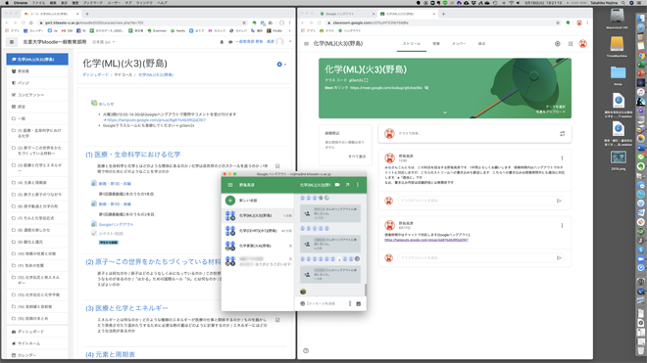Open Moodle user menu arrow

click(290, 42)
